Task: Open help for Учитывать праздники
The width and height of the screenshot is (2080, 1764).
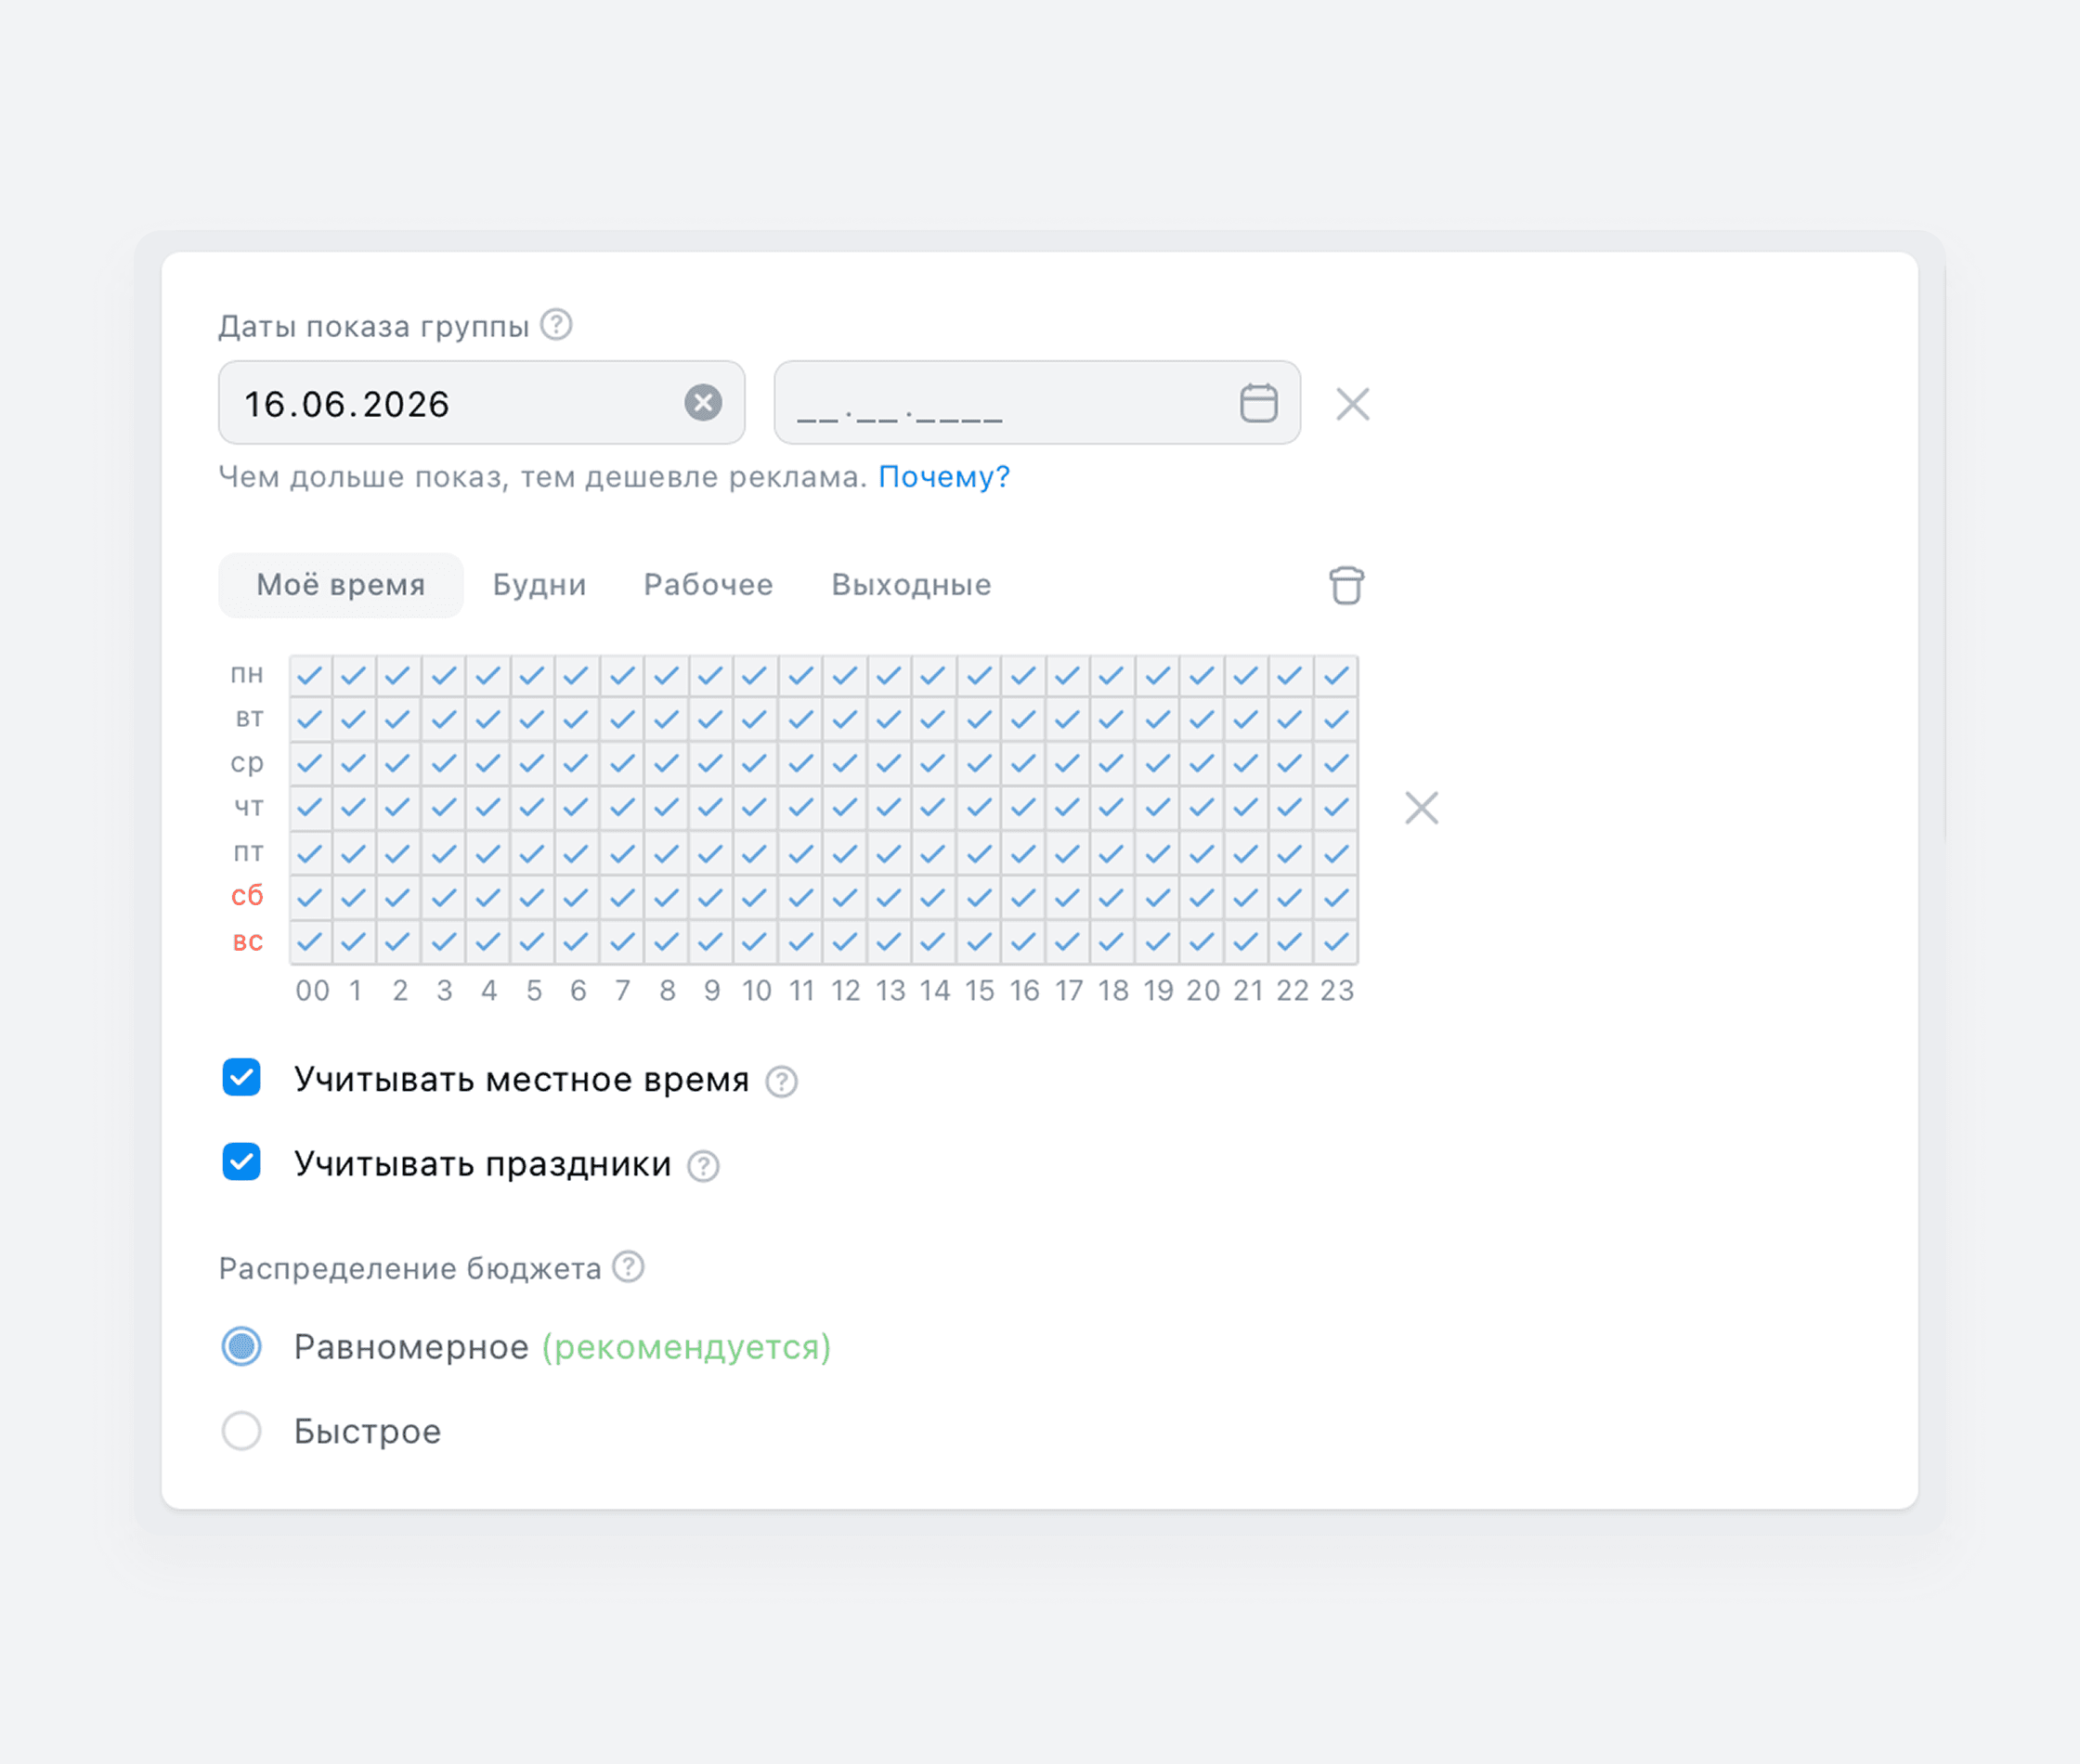Action: (x=703, y=1166)
